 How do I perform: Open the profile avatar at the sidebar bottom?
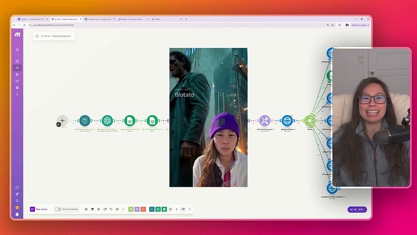point(17,214)
